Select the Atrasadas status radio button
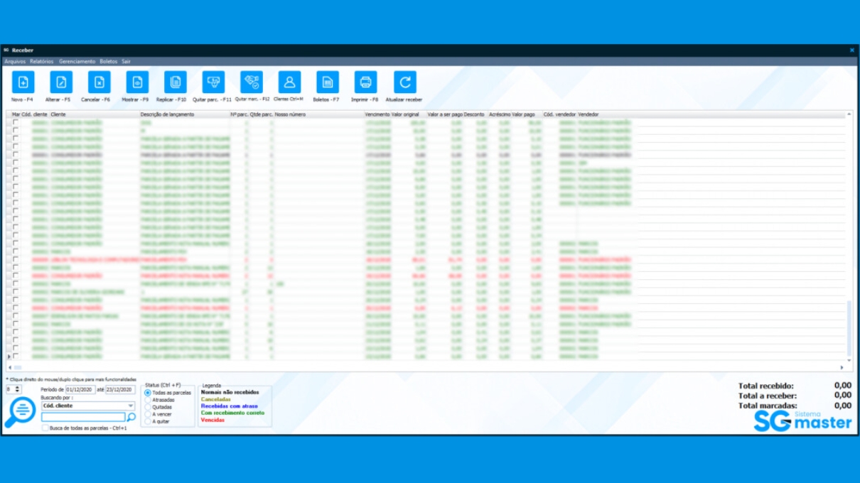The image size is (860, 483). [148, 400]
